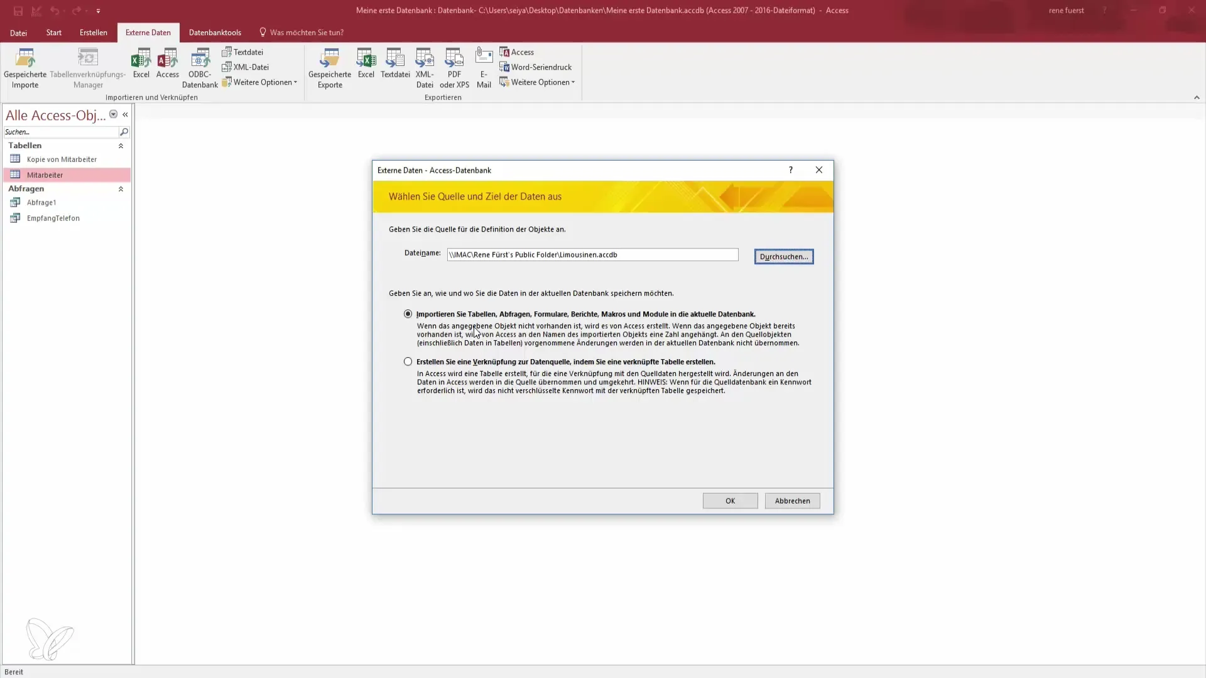Select table Kopie von Mitarbeiter
This screenshot has width=1206, height=678.
tap(67, 159)
